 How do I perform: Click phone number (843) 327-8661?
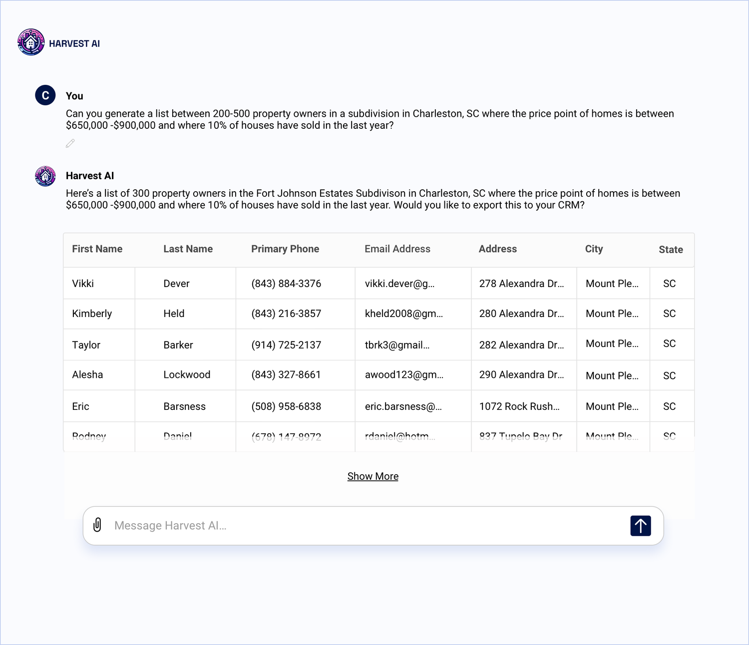pos(286,374)
